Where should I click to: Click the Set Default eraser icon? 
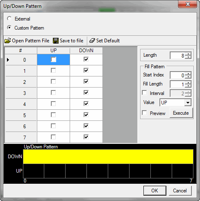92,41
